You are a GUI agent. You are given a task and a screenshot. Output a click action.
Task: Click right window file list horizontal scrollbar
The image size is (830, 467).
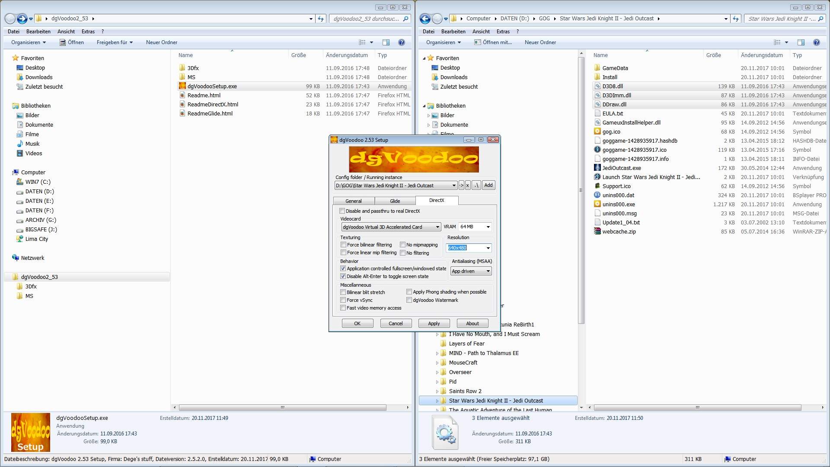[697, 407]
